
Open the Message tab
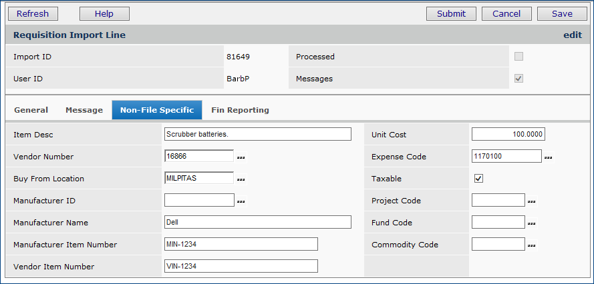[x=84, y=110]
